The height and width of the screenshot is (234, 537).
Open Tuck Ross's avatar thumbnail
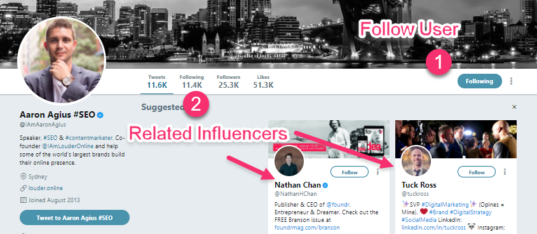point(416,161)
